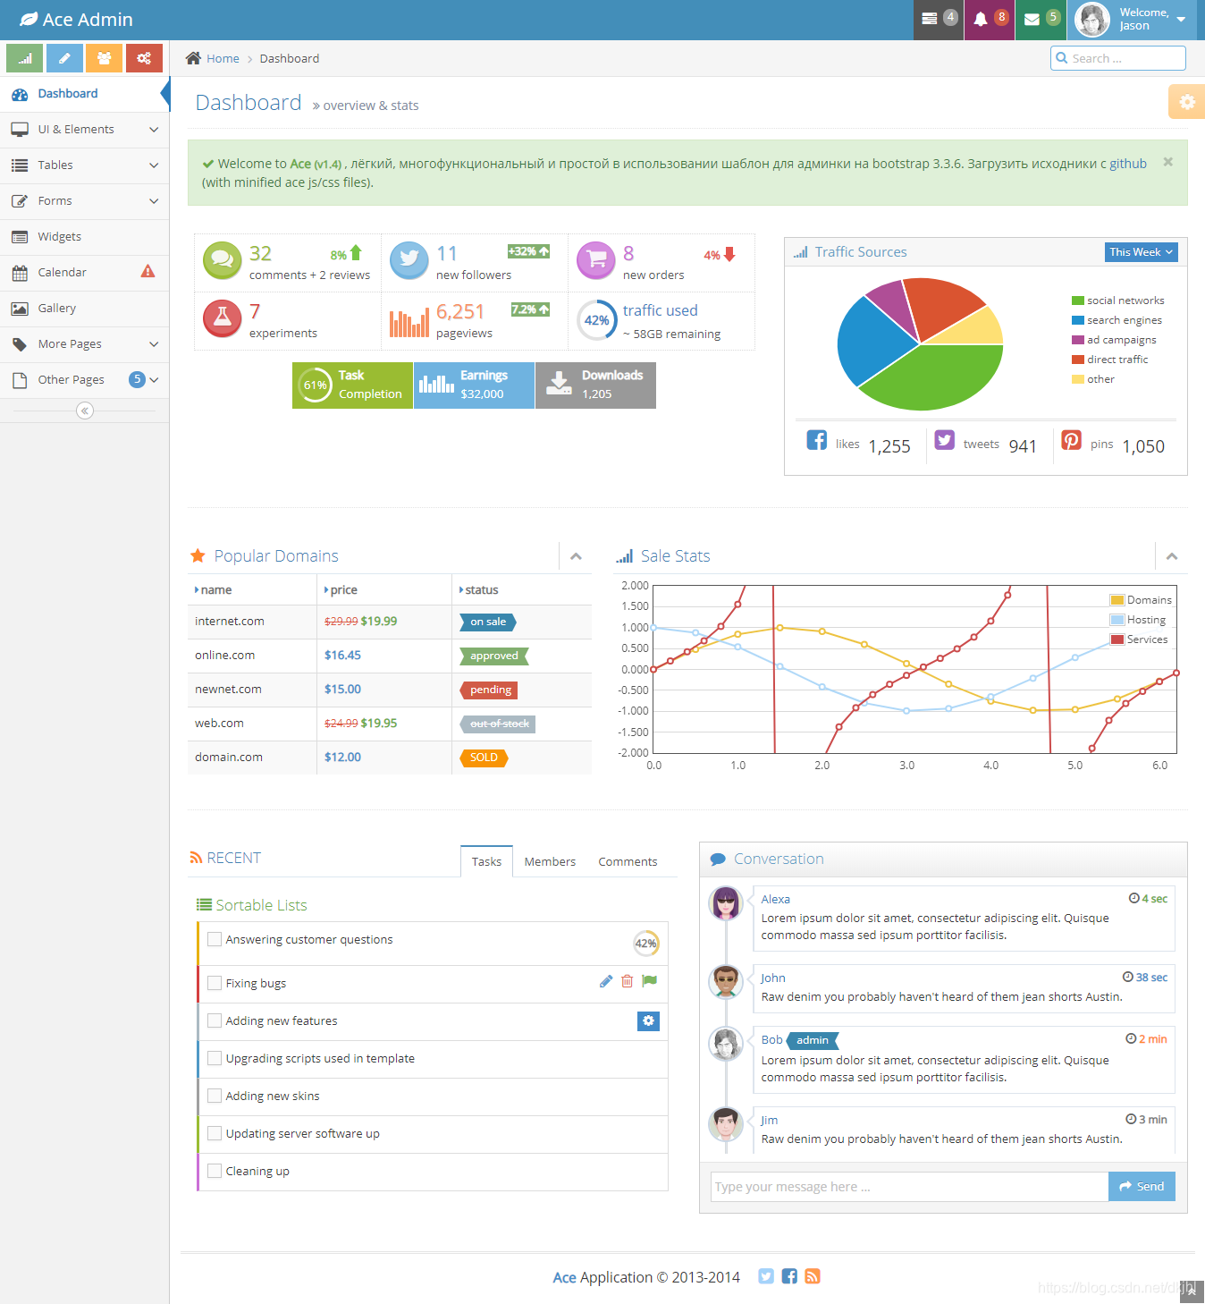Click the Downloads 1,205 button

tap(595, 385)
